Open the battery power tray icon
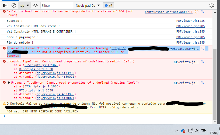Screen dimensions: 220x135 pos(204,131)
